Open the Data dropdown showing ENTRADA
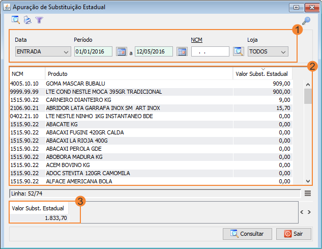Image resolution: width=322 pixels, height=249 pixels. tap(43, 51)
